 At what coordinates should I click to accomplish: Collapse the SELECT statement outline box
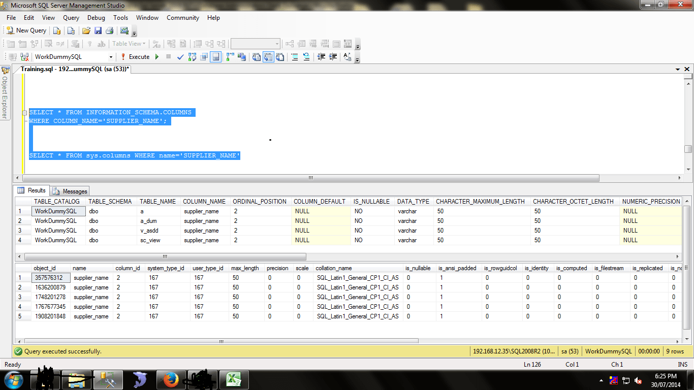[x=24, y=113]
